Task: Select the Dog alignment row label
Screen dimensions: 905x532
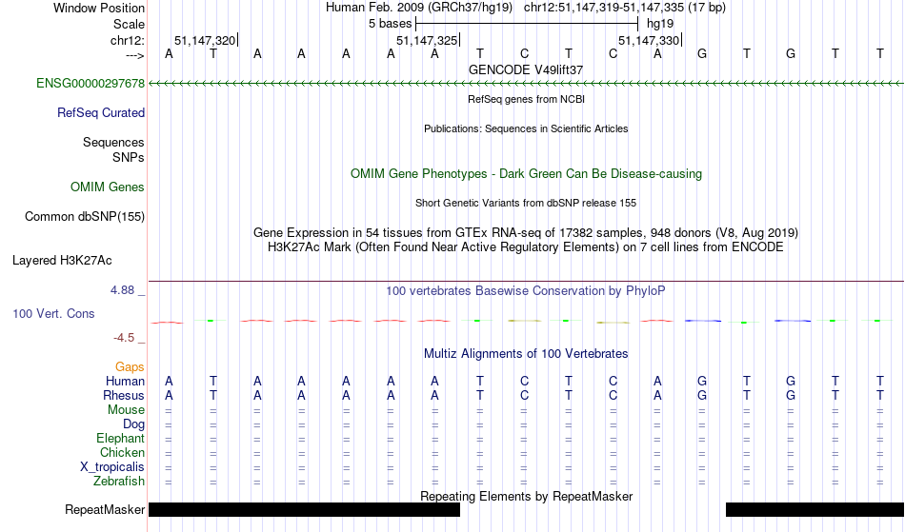Action: coord(134,424)
